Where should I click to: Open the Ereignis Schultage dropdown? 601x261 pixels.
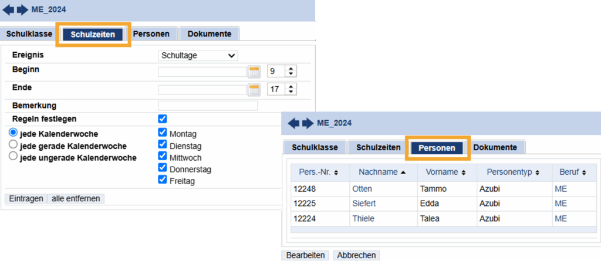coord(198,56)
